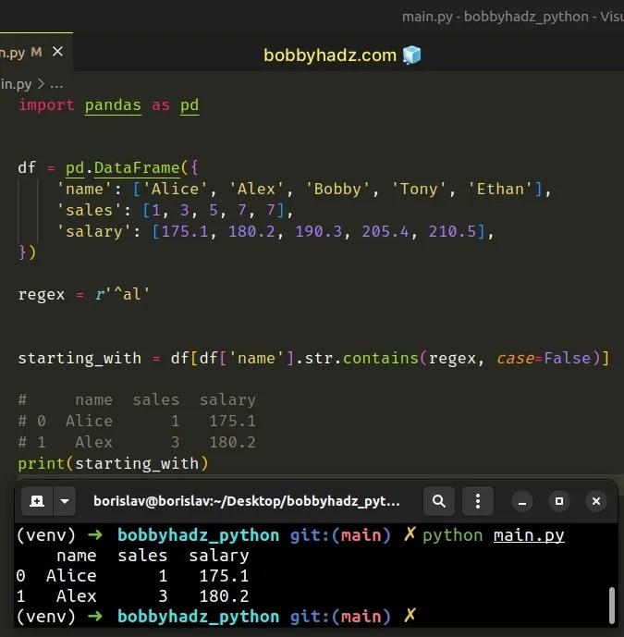Click the print(starting_with) statement
This screenshot has width=624, height=637.
[113, 463]
